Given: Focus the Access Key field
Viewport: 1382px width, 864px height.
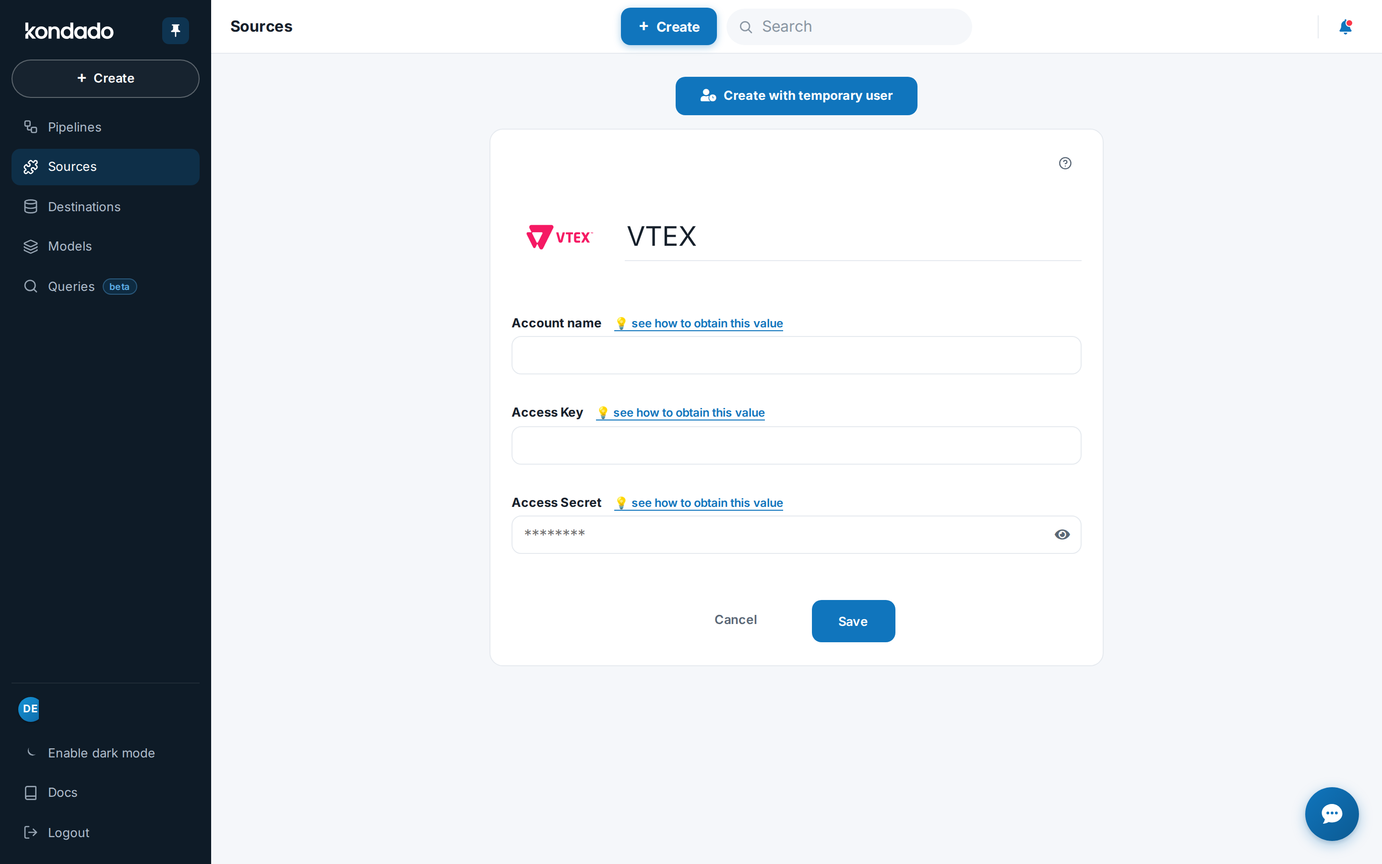Looking at the screenshot, I should tap(796, 446).
